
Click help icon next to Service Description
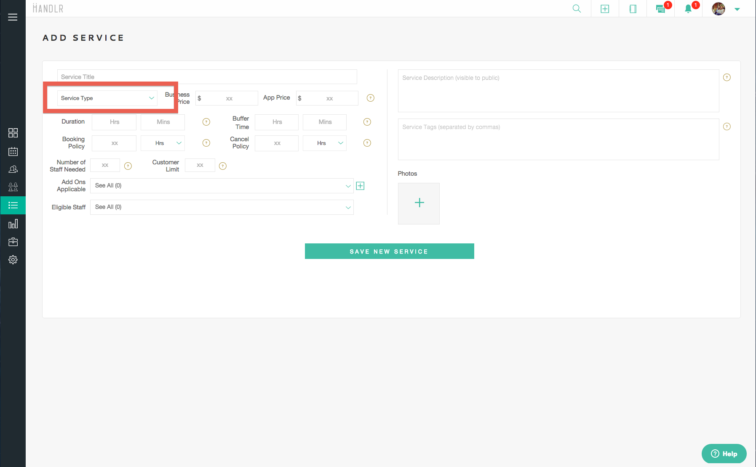(x=727, y=77)
